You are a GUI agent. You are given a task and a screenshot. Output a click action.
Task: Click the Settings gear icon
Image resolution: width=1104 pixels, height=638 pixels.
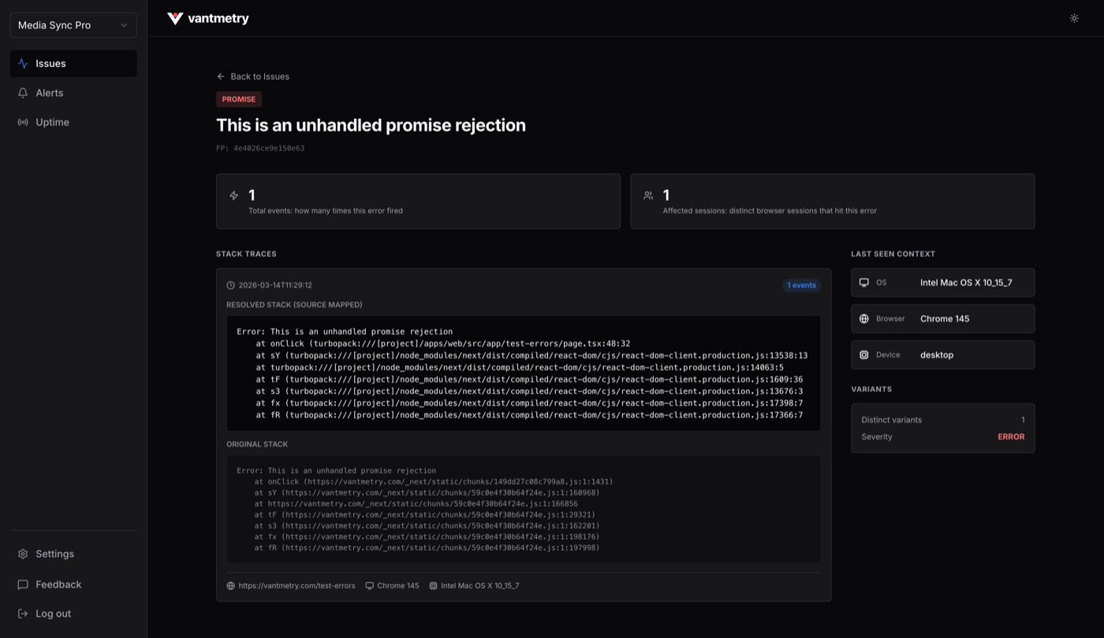pos(23,554)
